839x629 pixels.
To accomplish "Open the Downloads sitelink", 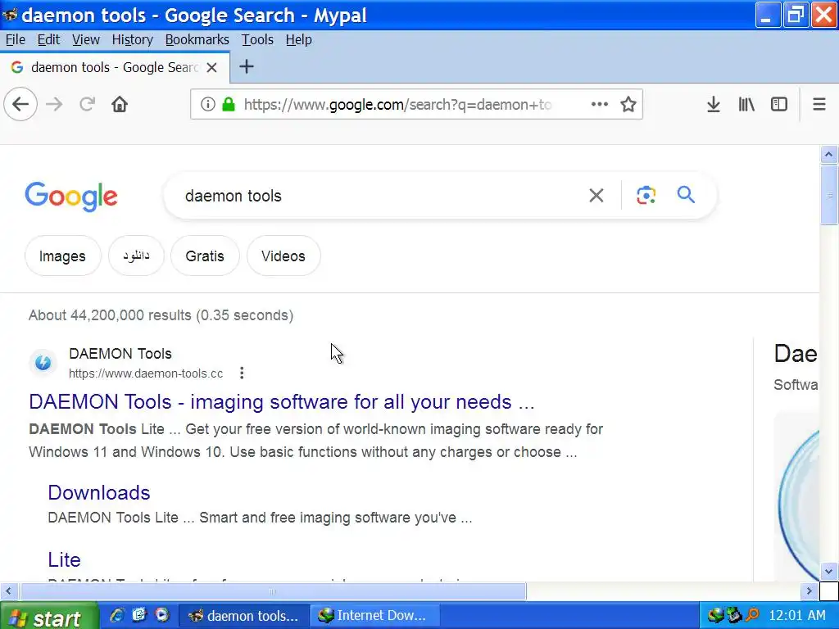I will pyautogui.click(x=99, y=492).
